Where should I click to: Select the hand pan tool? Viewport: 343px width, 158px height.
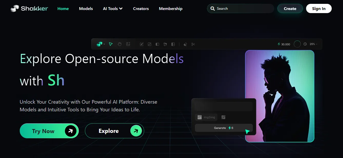click(x=120, y=44)
